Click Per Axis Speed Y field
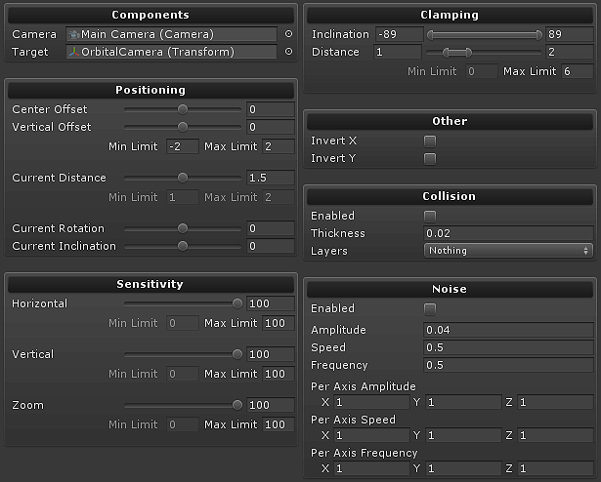601x482 pixels. click(x=463, y=435)
